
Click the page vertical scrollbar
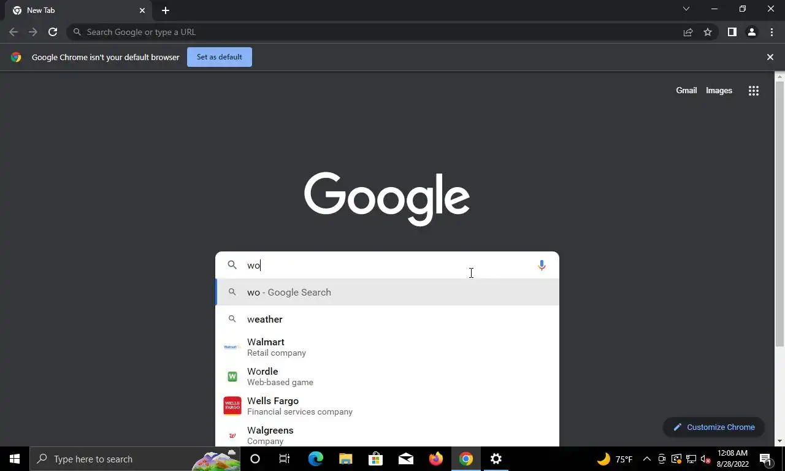779,213
